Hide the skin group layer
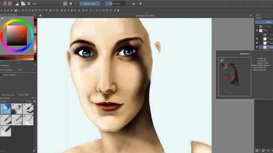The height and width of the screenshot is (153, 273). [257, 31]
